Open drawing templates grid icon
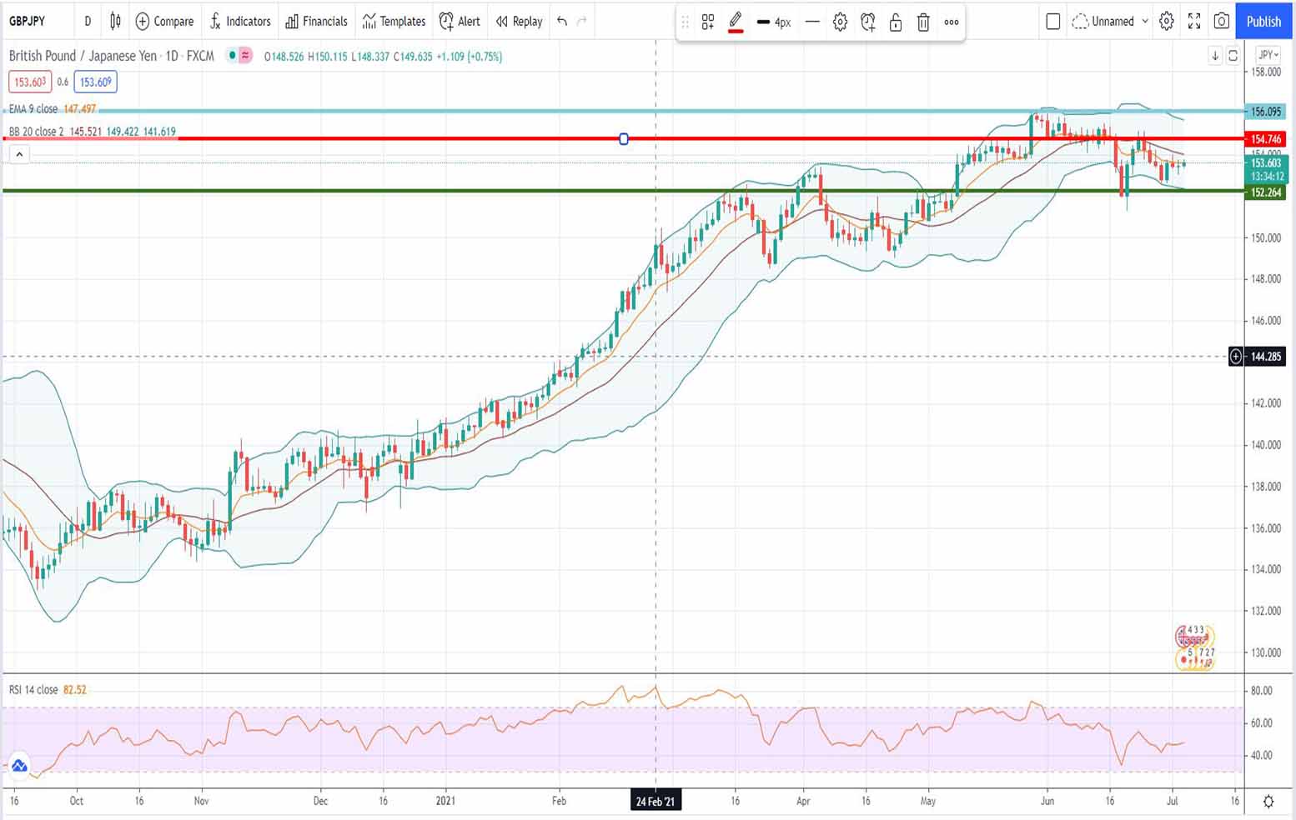Screen dimensions: 1296x820 708,22
